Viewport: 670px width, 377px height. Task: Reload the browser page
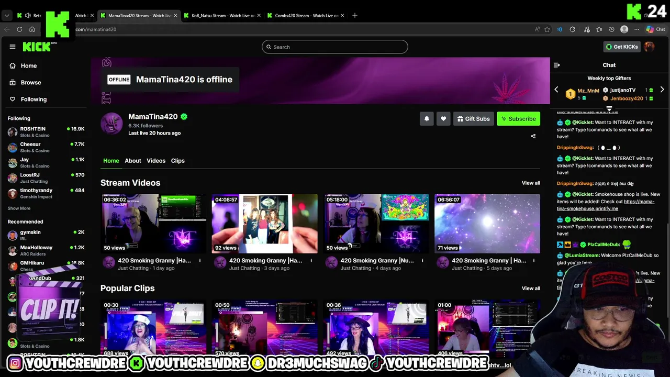coord(19,29)
